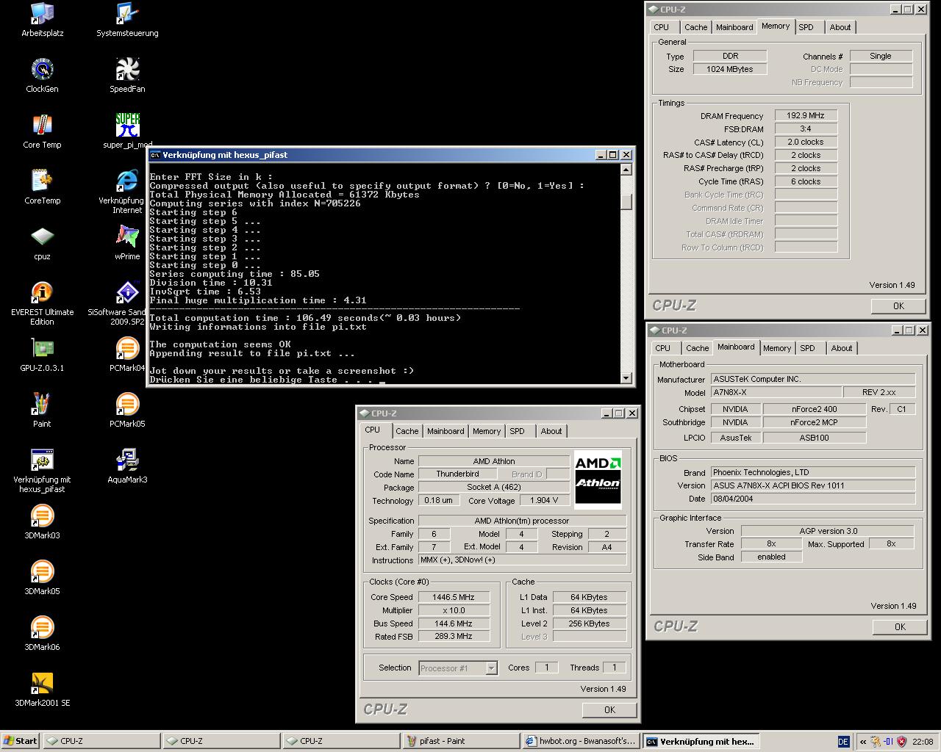
Task: Click the system clock 22:08
Action: 923,742
